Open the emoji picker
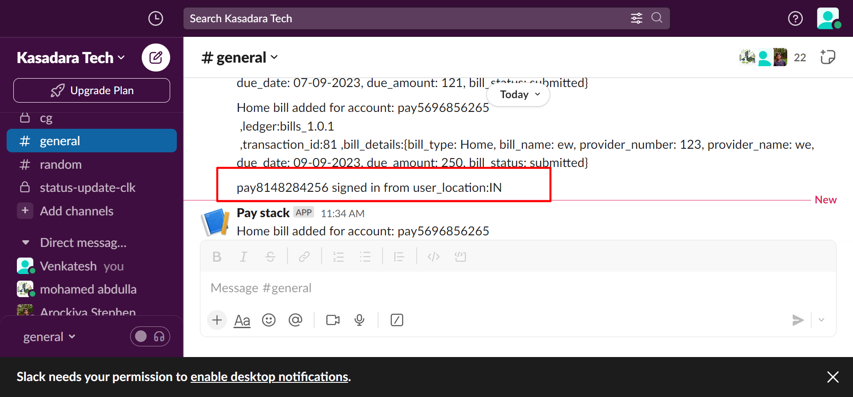The height and width of the screenshot is (397, 853). pos(269,320)
